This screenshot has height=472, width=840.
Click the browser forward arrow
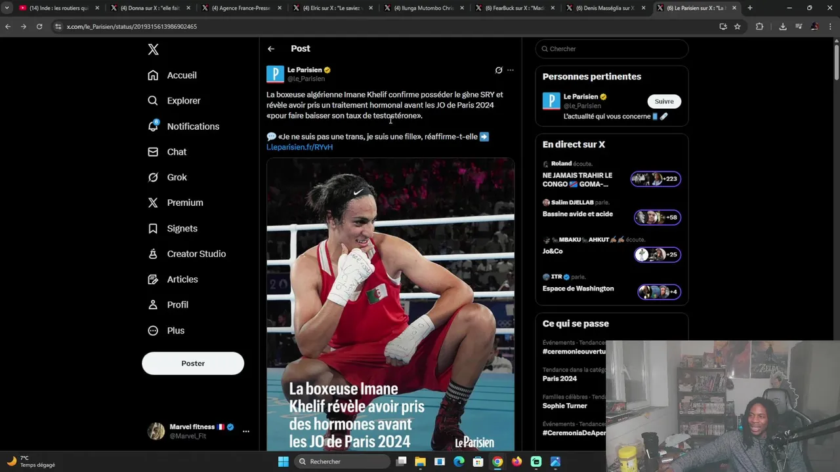pos(24,27)
